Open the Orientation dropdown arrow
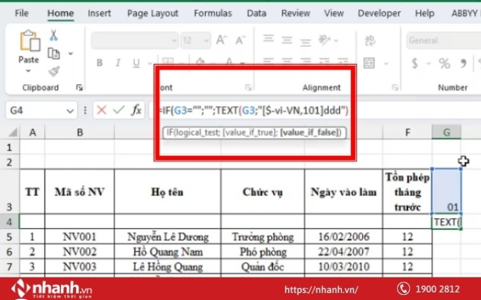481x300 pixels. tap(336, 40)
